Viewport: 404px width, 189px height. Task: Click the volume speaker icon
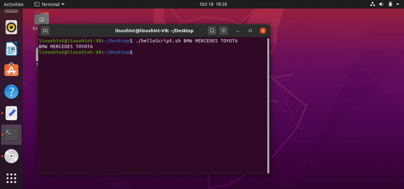pos(381,4)
